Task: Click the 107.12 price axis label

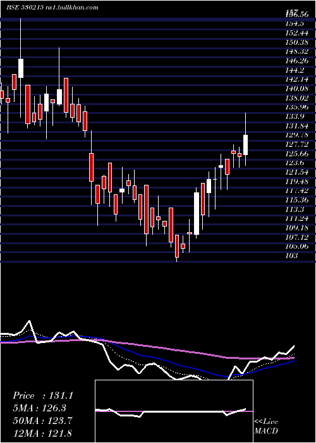Action: (x=296, y=237)
